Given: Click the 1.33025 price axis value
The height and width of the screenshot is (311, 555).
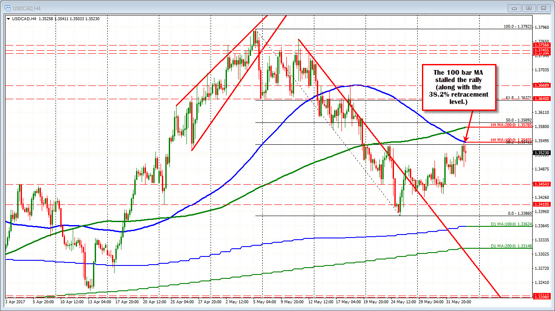Looking at the screenshot, I should click(541, 254).
